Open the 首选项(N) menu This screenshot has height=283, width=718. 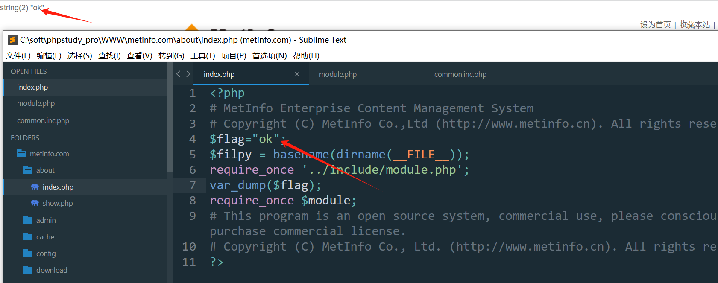[269, 56]
